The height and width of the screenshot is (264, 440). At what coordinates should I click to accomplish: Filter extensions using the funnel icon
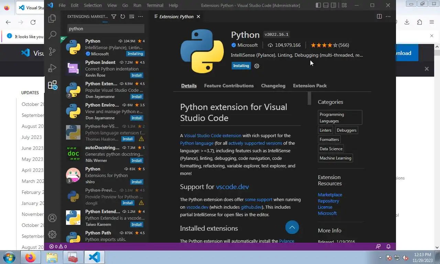(x=114, y=16)
